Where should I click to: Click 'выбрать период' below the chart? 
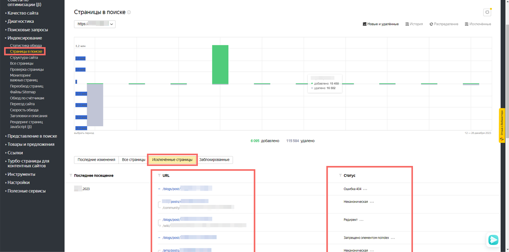pos(84,133)
